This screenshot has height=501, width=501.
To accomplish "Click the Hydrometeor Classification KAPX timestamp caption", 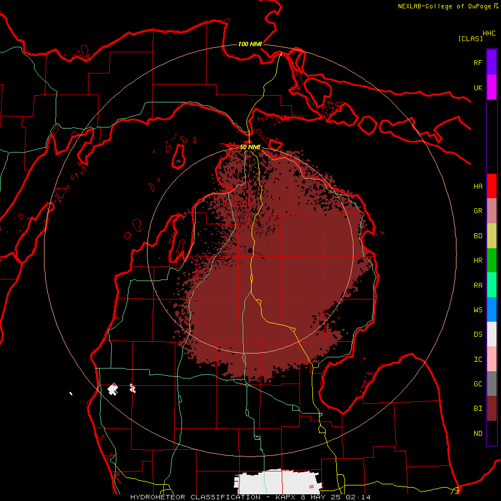I will 250,497.
